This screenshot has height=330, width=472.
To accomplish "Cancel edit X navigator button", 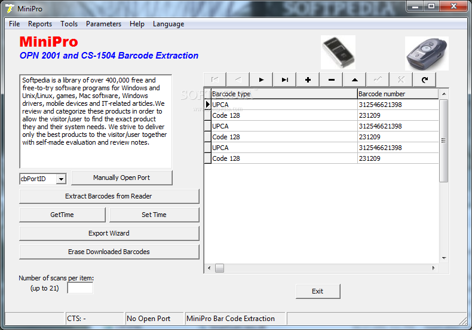I will [x=401, y=80].
